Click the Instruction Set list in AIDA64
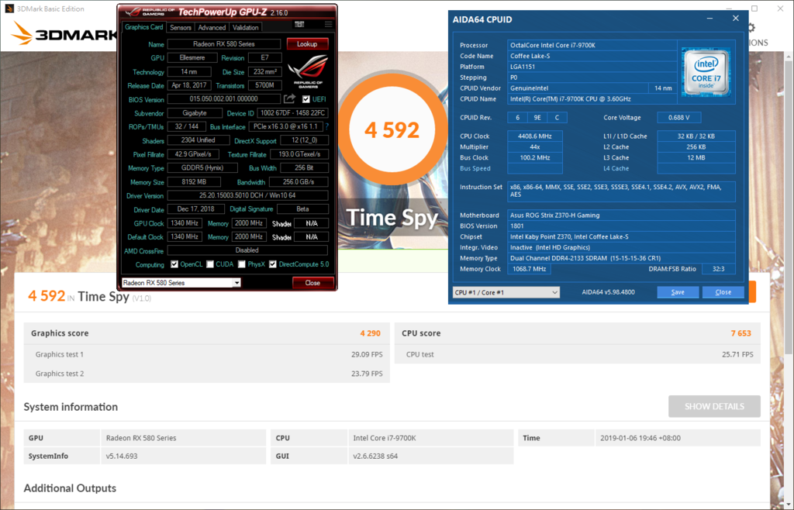 pos(621,191)
